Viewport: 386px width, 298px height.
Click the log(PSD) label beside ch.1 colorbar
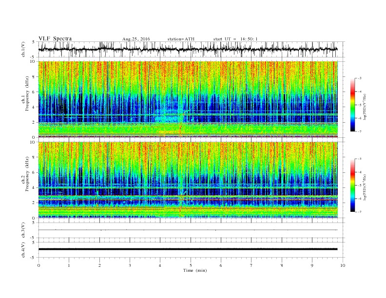point(365,107)
